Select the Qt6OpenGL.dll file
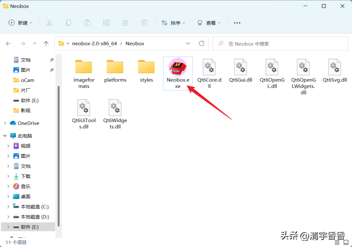352x247 pixels. 272,74
